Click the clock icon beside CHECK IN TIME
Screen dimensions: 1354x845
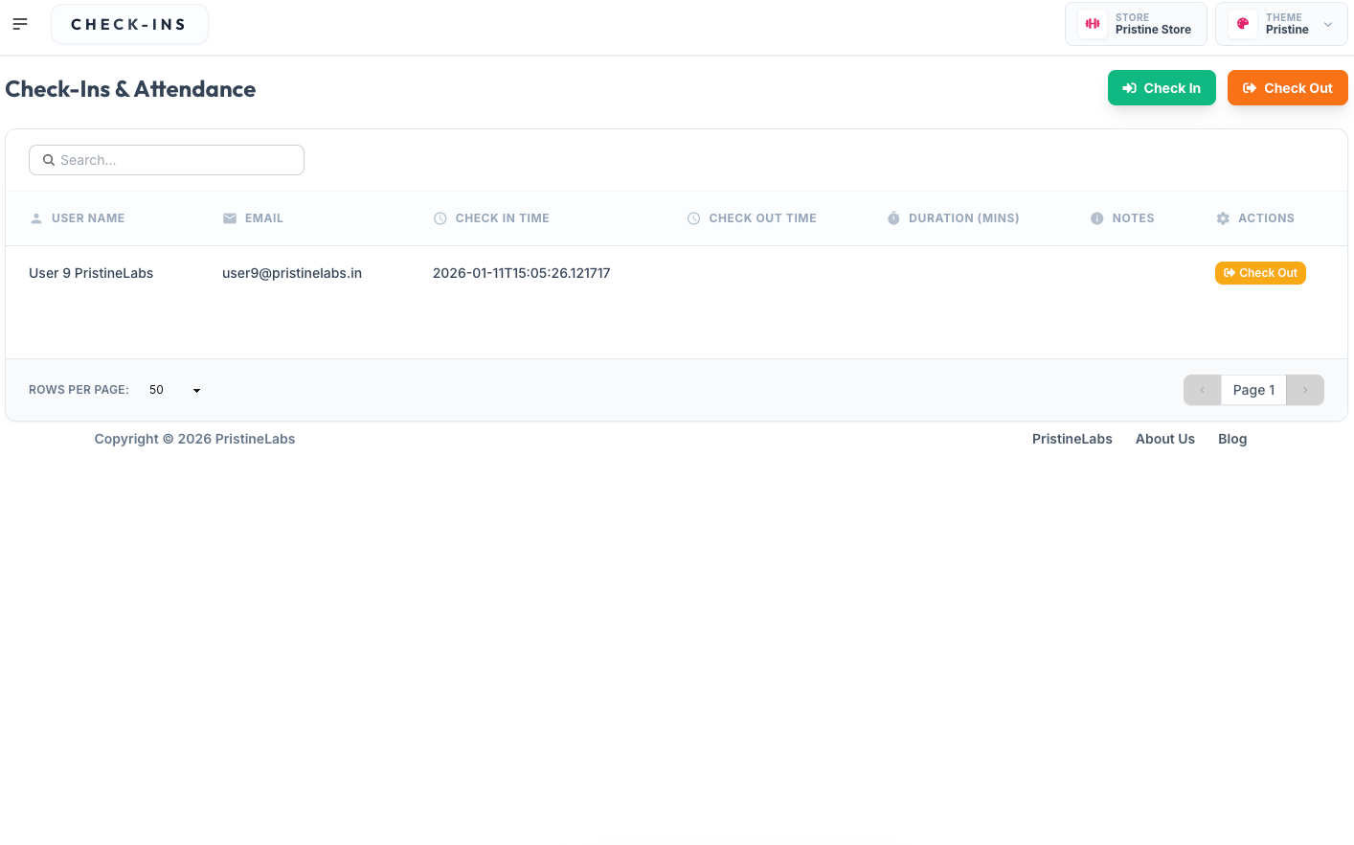click(x=440, y=218)
